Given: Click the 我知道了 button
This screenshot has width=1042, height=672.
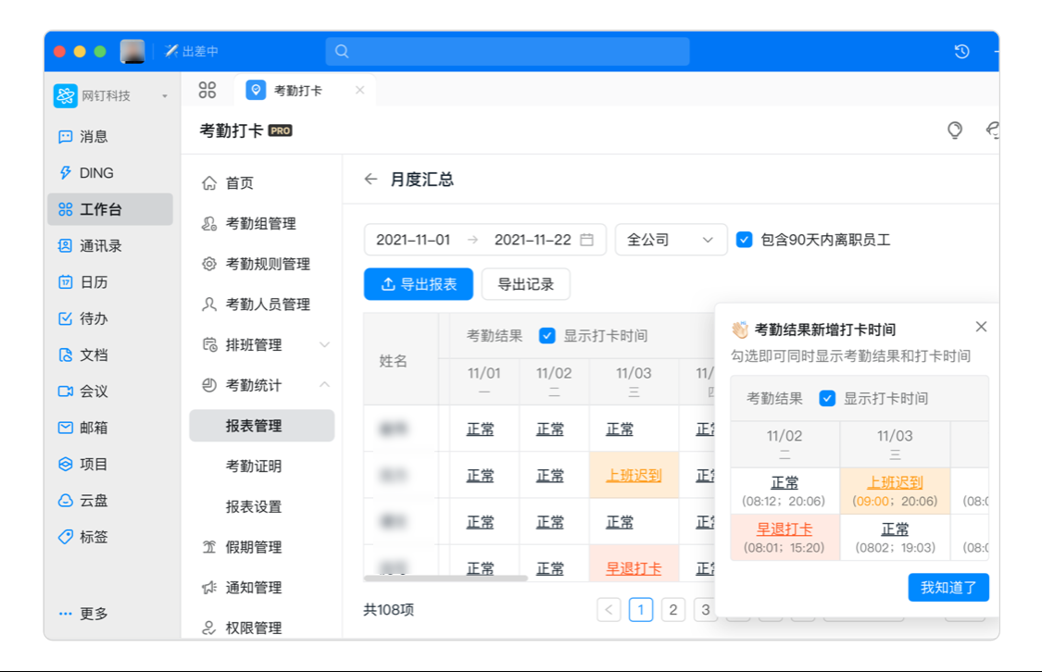Looking at the screenshot, I should (x=948, y=587).
